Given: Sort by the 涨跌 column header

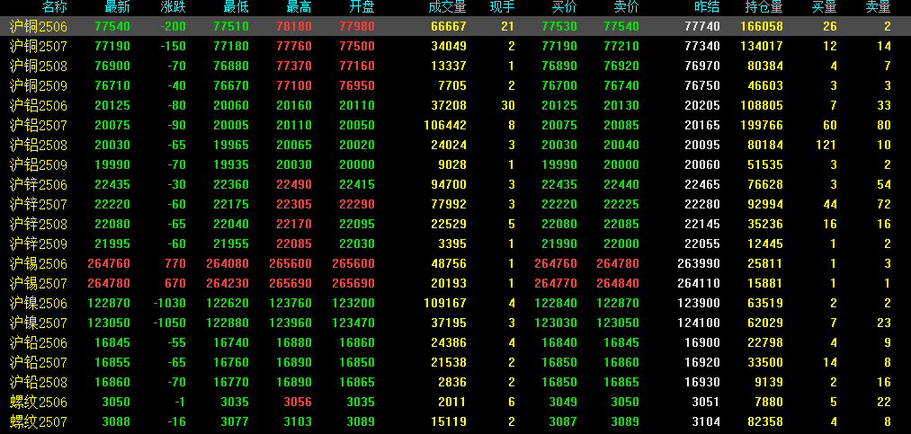Looking at the screenshot, I should [x=174, y=7].
